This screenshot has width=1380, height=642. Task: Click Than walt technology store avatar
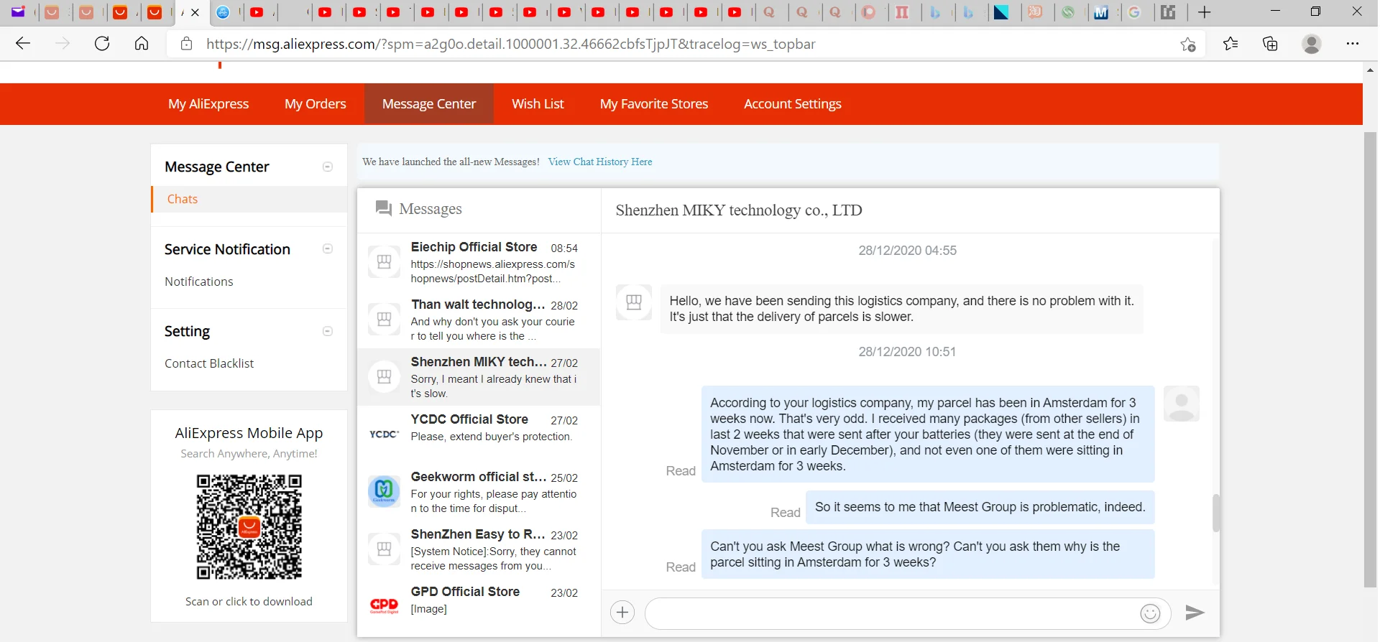384,319
